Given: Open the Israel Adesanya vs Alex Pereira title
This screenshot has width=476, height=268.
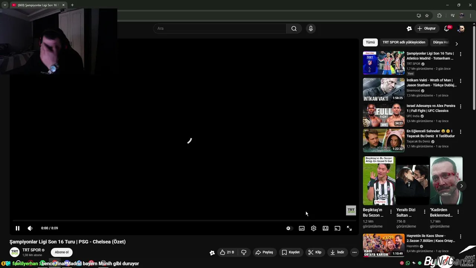Looking at the screenshot, I should 431,108.
